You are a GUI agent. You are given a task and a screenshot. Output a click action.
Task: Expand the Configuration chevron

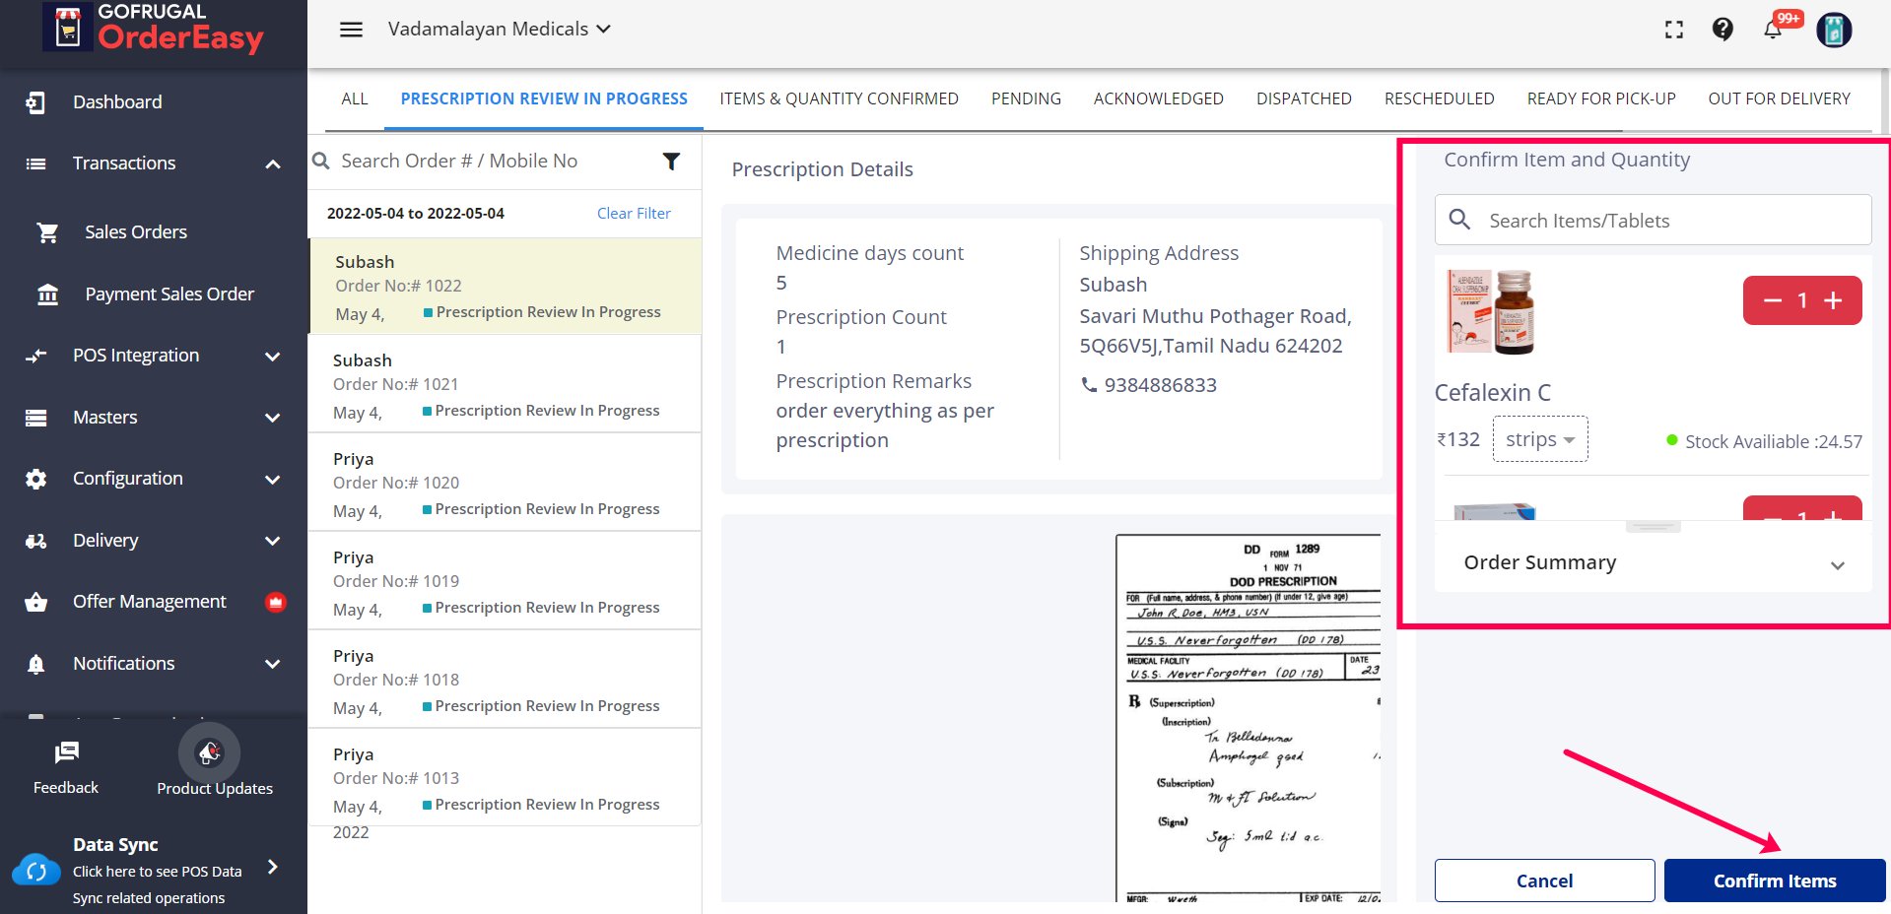(273, 480)
